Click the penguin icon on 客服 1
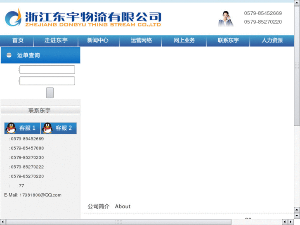 coord(11,128)
